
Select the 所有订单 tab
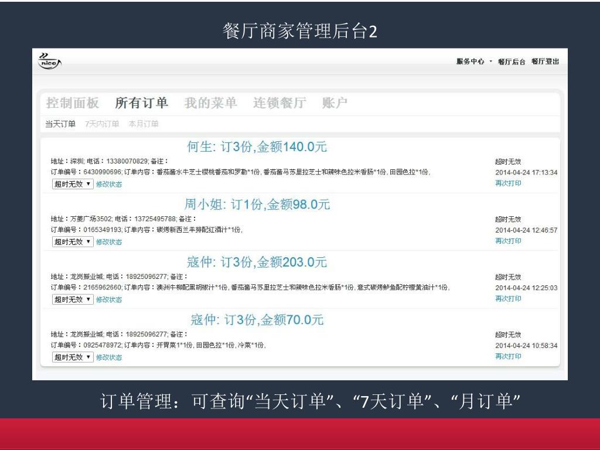pyautogui.click(x=141, y=103)
